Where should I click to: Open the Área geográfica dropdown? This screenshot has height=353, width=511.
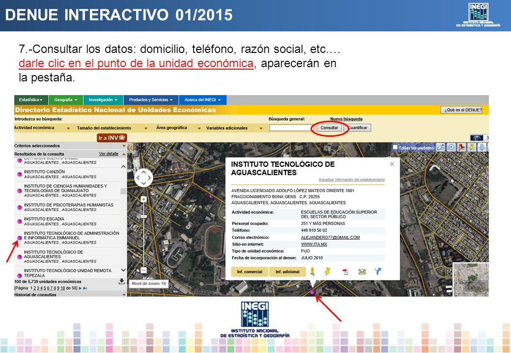[x=178, y=128]
